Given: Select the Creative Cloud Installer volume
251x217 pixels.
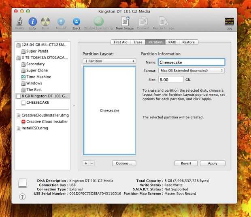Looking at the screenshot, I should click(43, 122).
